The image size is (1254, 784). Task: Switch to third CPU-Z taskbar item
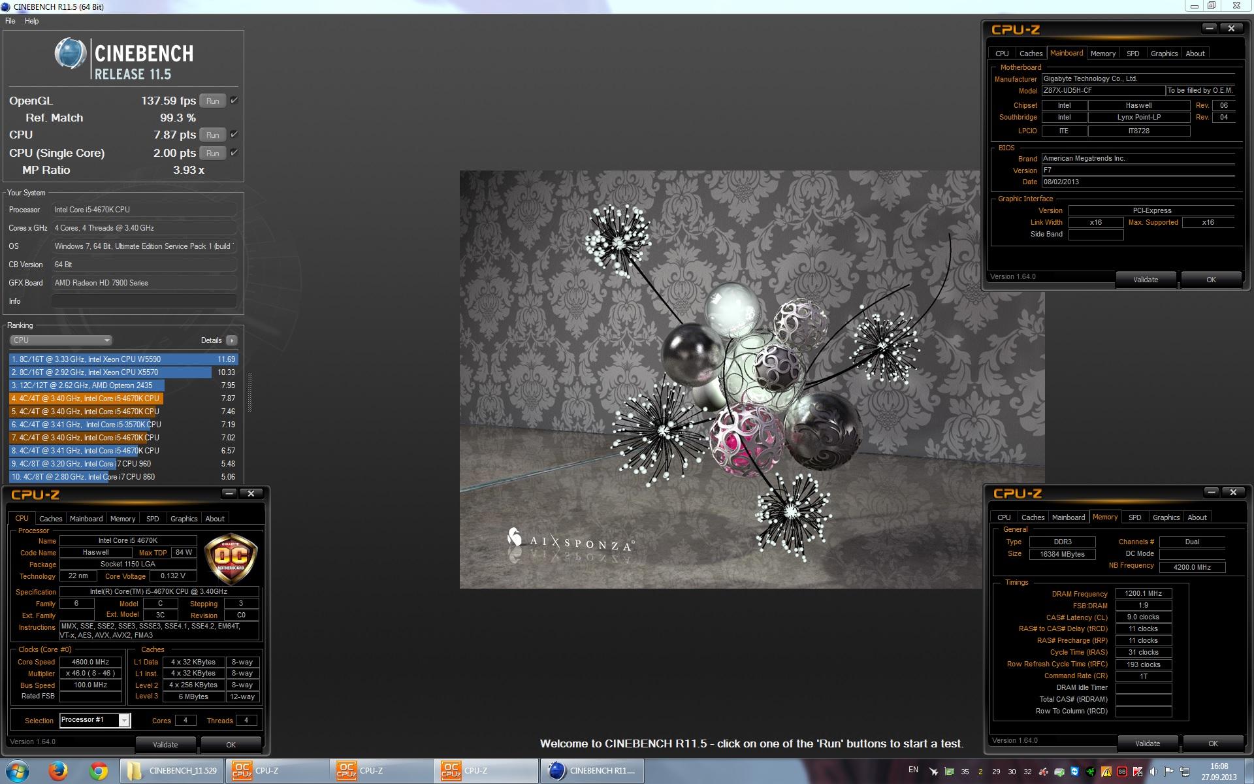point(486,771)
